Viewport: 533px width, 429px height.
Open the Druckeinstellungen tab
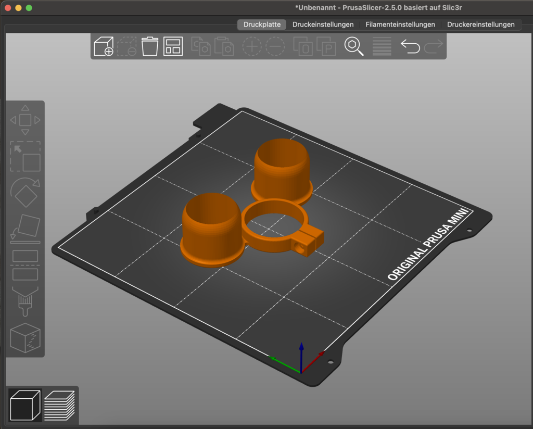[x=323, y=24]
